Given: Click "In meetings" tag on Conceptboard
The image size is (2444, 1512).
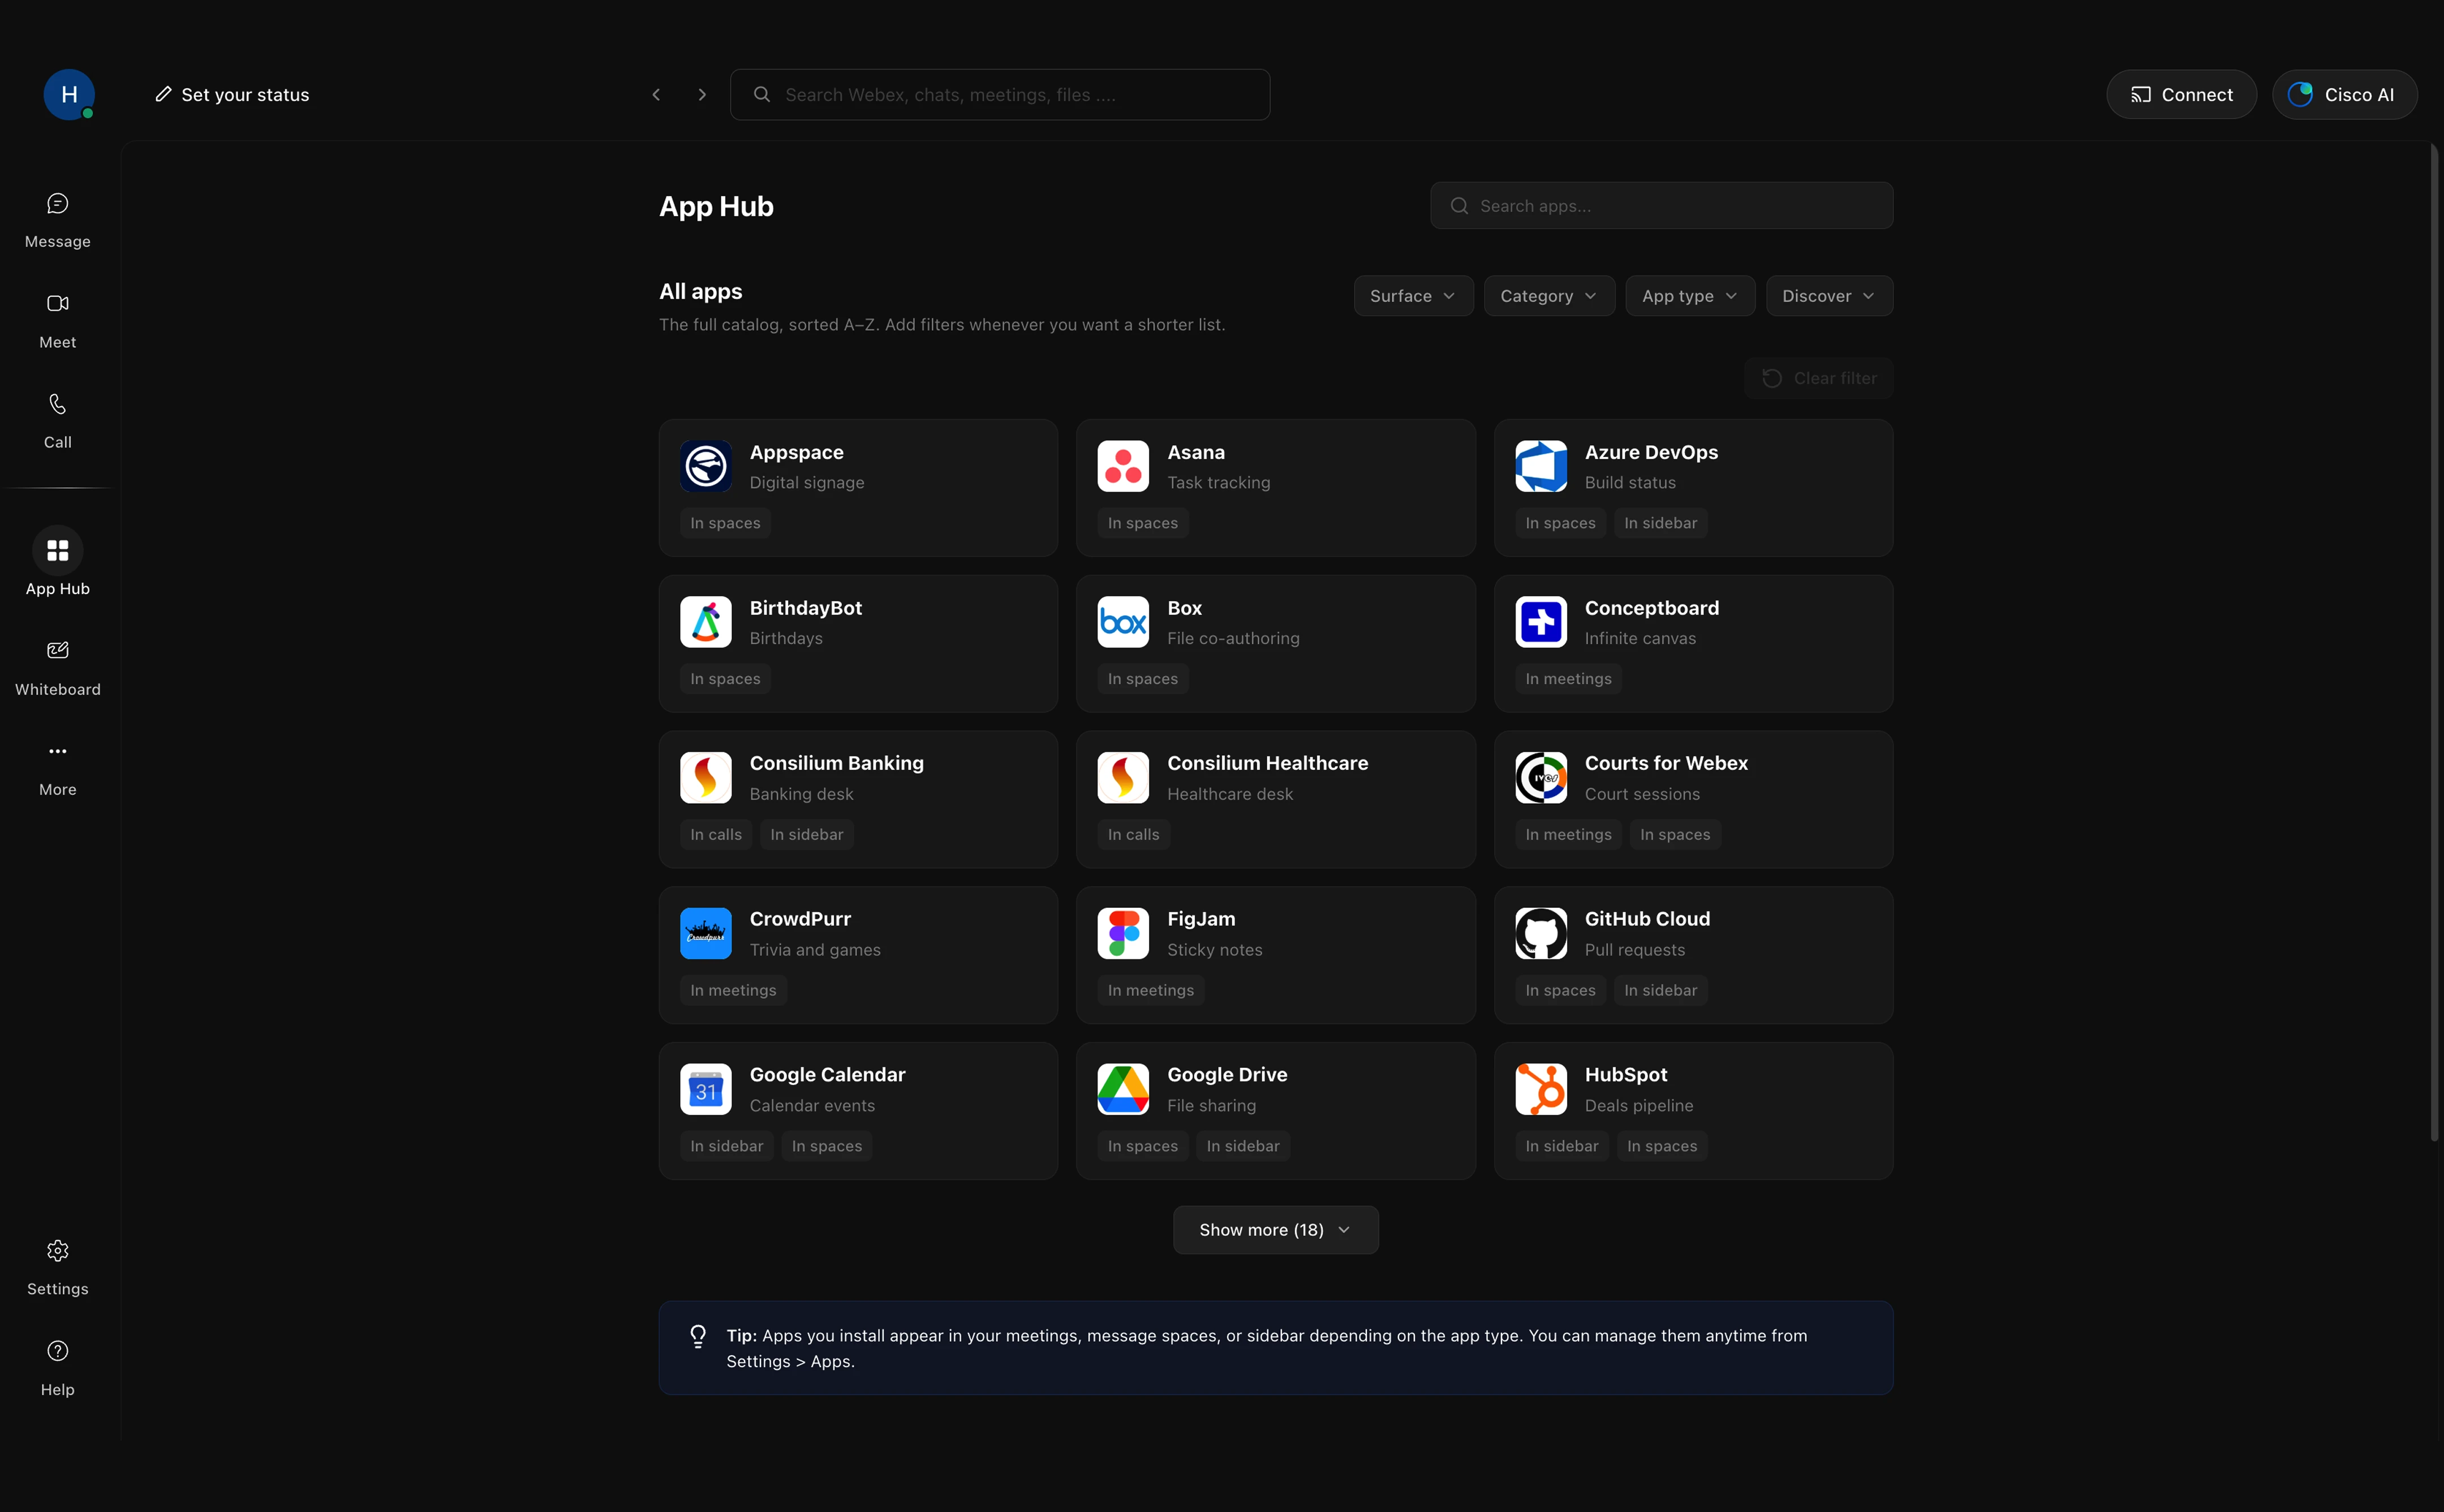Looking at the screenshot, I should [x=1568, y=679].
